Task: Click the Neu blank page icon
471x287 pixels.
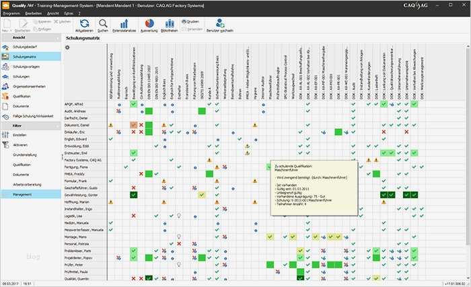Action: (7, 24)
